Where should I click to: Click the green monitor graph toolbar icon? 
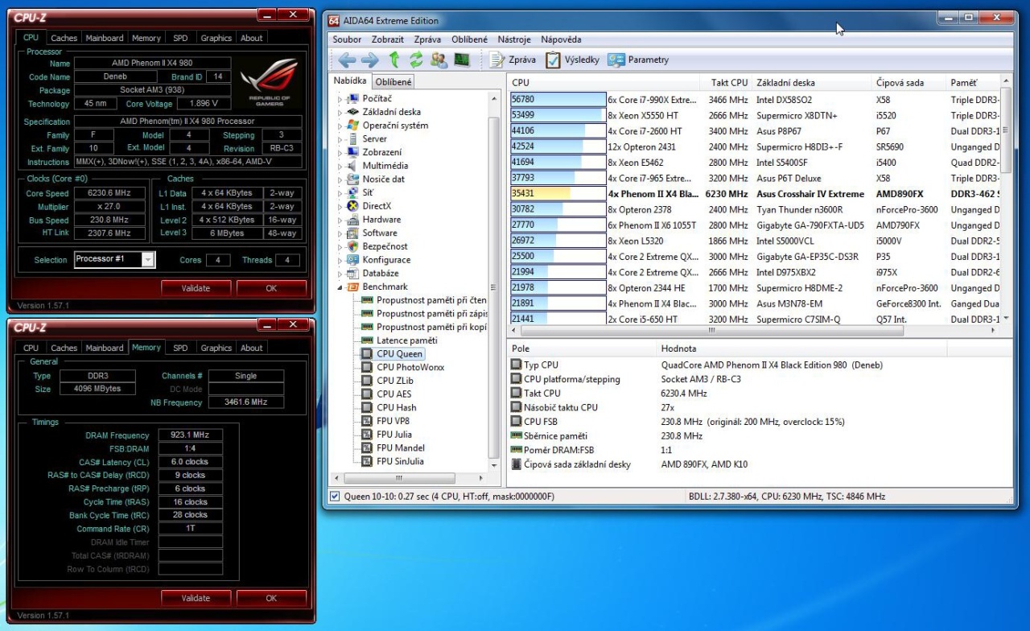461,60
